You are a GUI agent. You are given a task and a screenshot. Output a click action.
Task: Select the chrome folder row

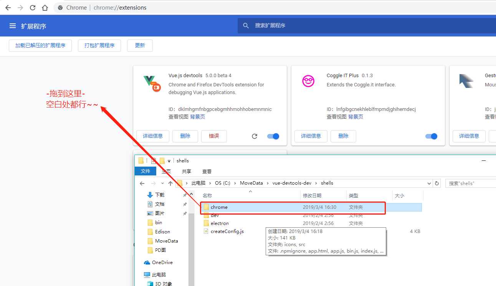(311, 207)
